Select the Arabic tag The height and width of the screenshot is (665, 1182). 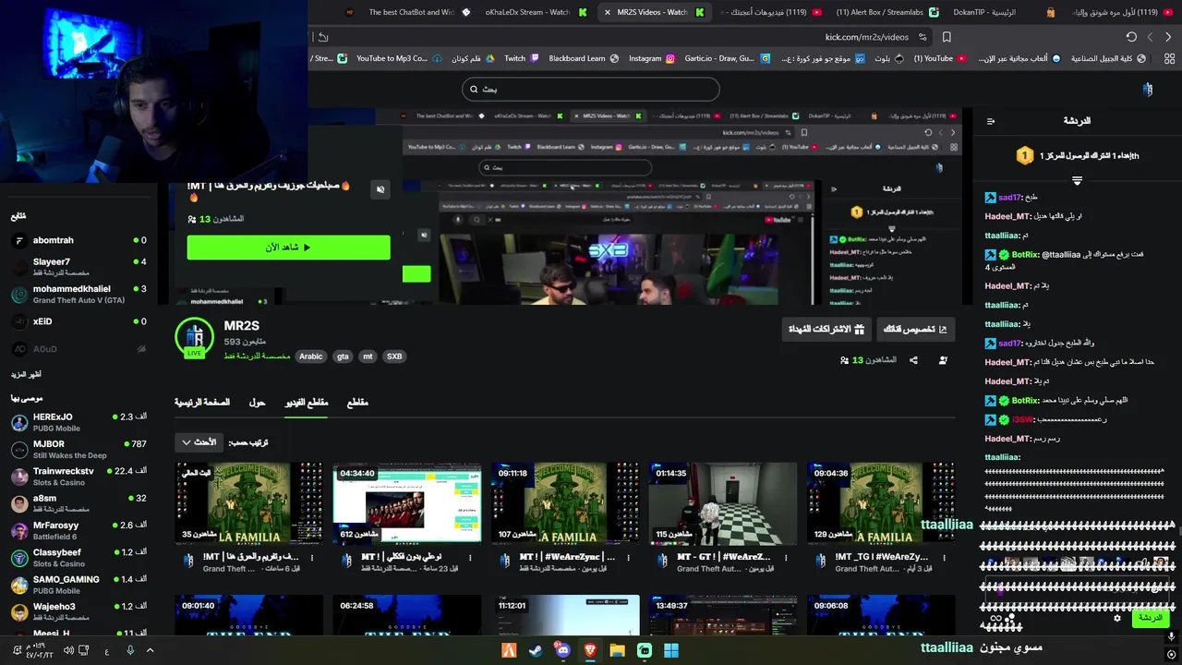click(311, 357)
